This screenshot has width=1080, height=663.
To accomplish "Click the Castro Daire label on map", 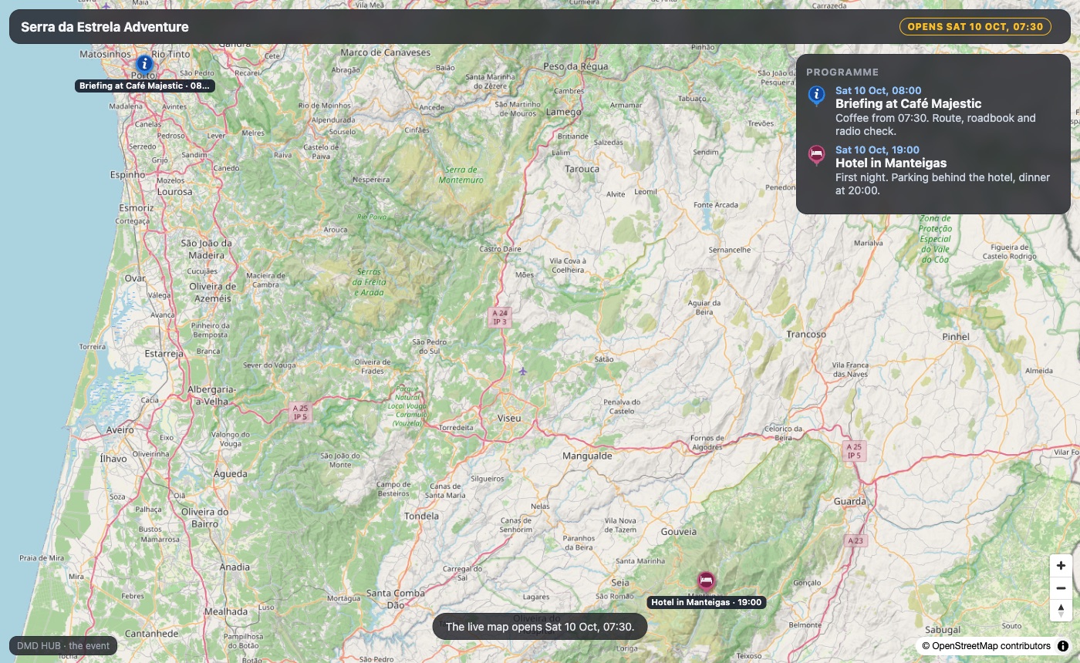I will coord(501,249).
